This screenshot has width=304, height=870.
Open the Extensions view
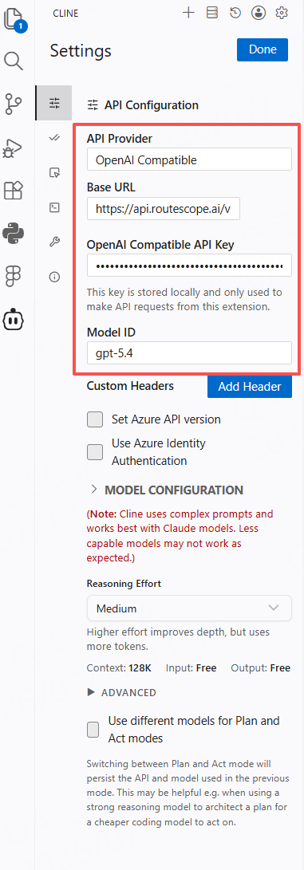click(14, 191)
